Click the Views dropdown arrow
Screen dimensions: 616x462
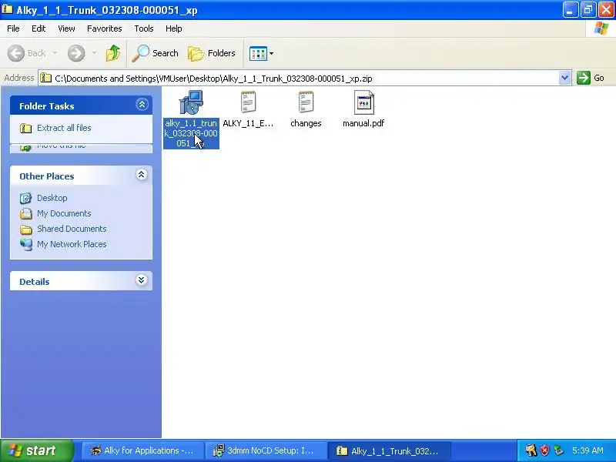click(x=272, y=53)
